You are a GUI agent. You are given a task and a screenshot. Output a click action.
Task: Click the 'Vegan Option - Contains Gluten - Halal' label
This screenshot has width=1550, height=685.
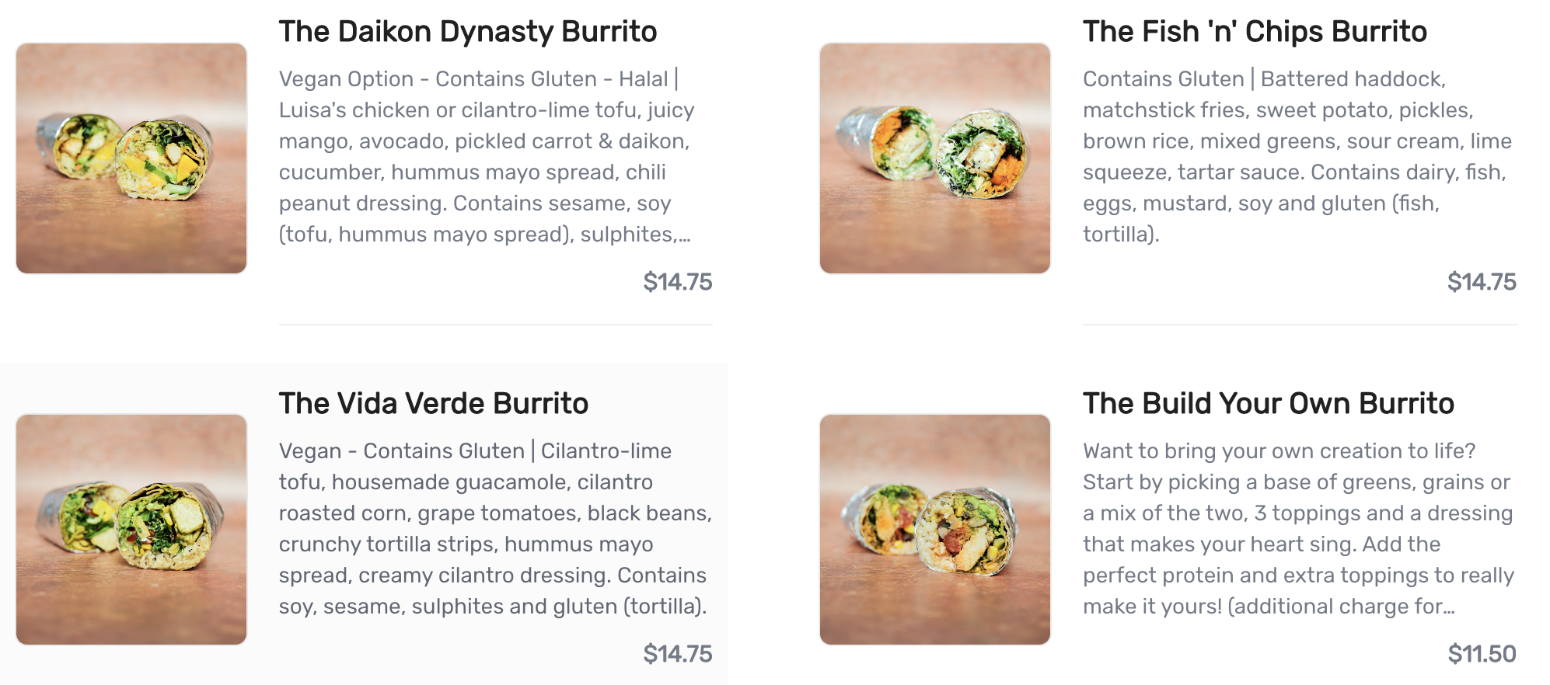tap(473, 79)
